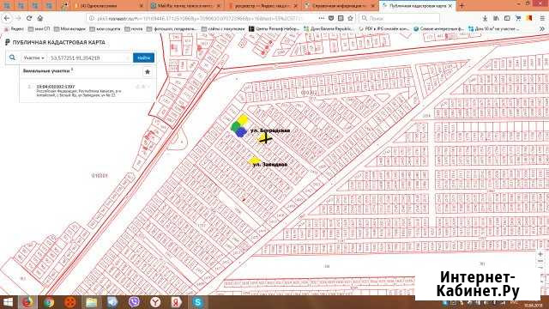Switch to the росреестр Яндекс tab
The image size is (549, 309).
click(262, 6)
